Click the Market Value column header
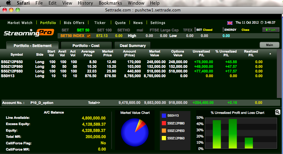 click(x=155, y=53)
